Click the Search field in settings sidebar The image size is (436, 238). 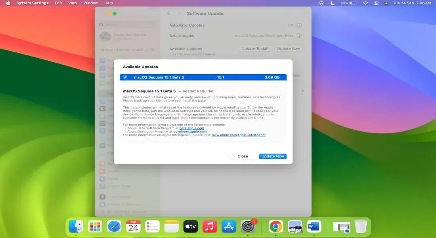pyautogui.click(x=128, y=25)
